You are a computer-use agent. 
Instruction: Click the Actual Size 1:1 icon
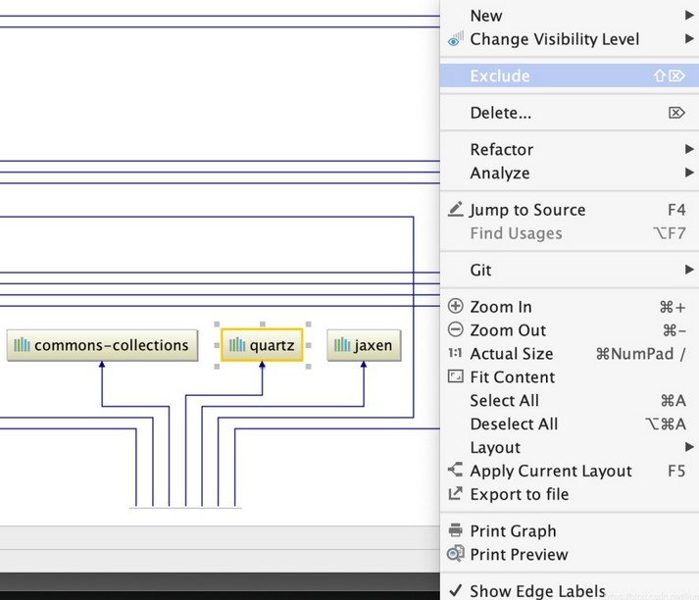point(455,354)
